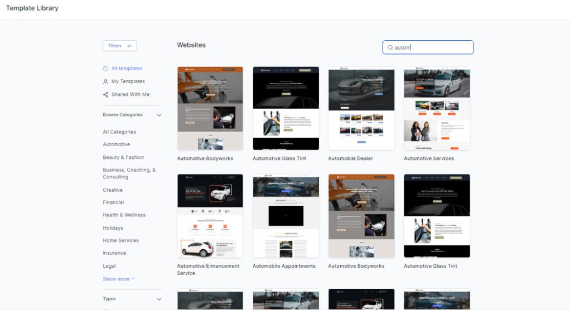Image resolution: width=571 pixels, height=310 pixels.
Task: Select the Automotive Enhancement Service thumbnail
Action: coord(210,216)
